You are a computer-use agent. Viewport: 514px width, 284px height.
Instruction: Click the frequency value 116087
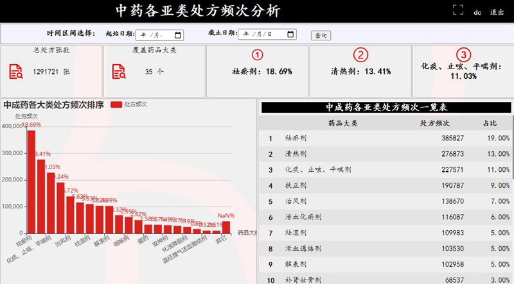(x=452, y=217)
